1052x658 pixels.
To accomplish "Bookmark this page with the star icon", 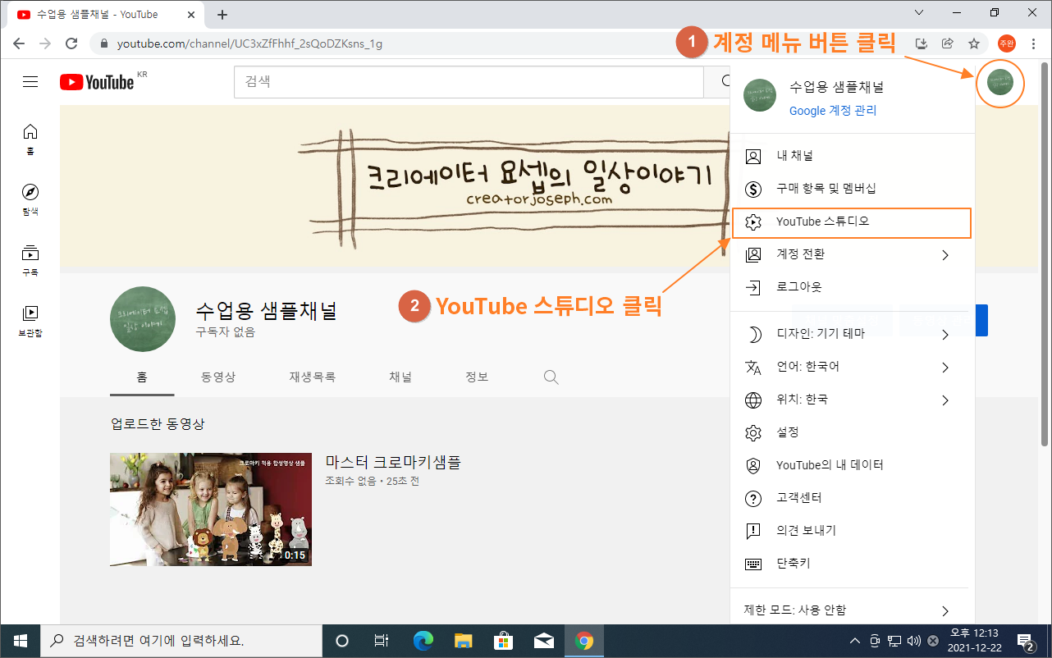I will pos(974,43).
